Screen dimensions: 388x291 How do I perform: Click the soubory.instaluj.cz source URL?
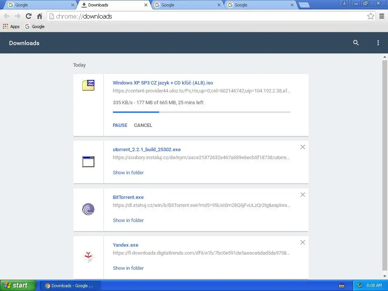pos(201,157)
